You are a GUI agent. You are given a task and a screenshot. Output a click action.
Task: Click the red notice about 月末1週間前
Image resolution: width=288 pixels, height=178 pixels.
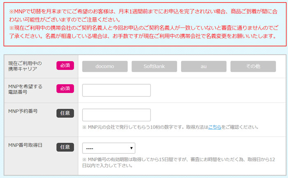(143, 15)
